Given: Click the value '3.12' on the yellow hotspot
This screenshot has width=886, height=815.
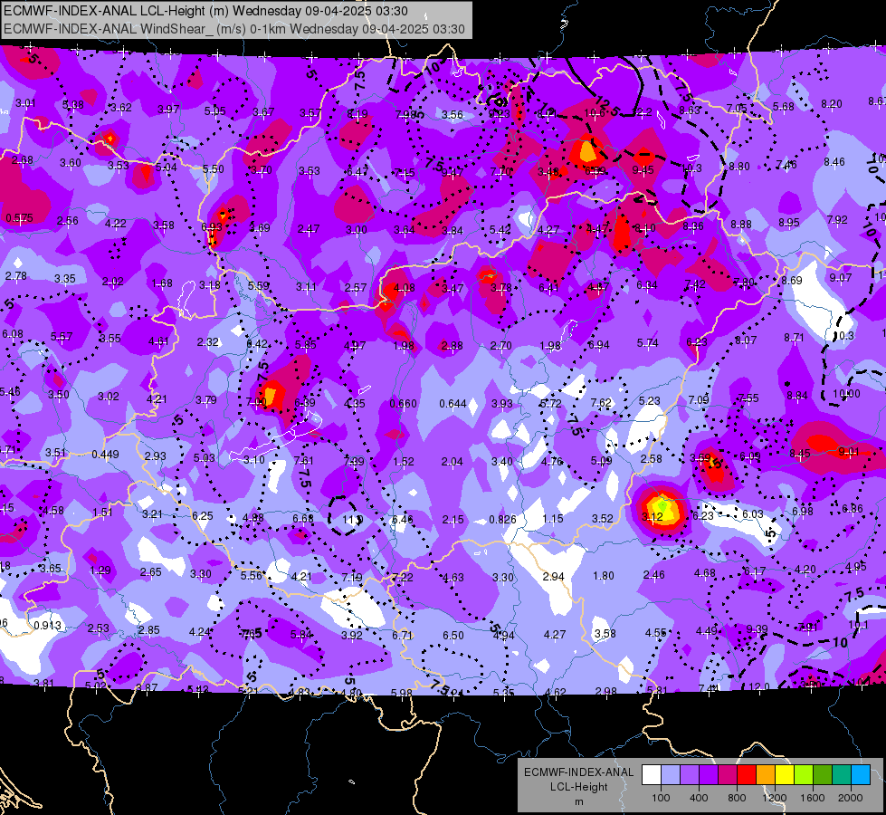Looking at the screenshot, I should tap(653, 516).
